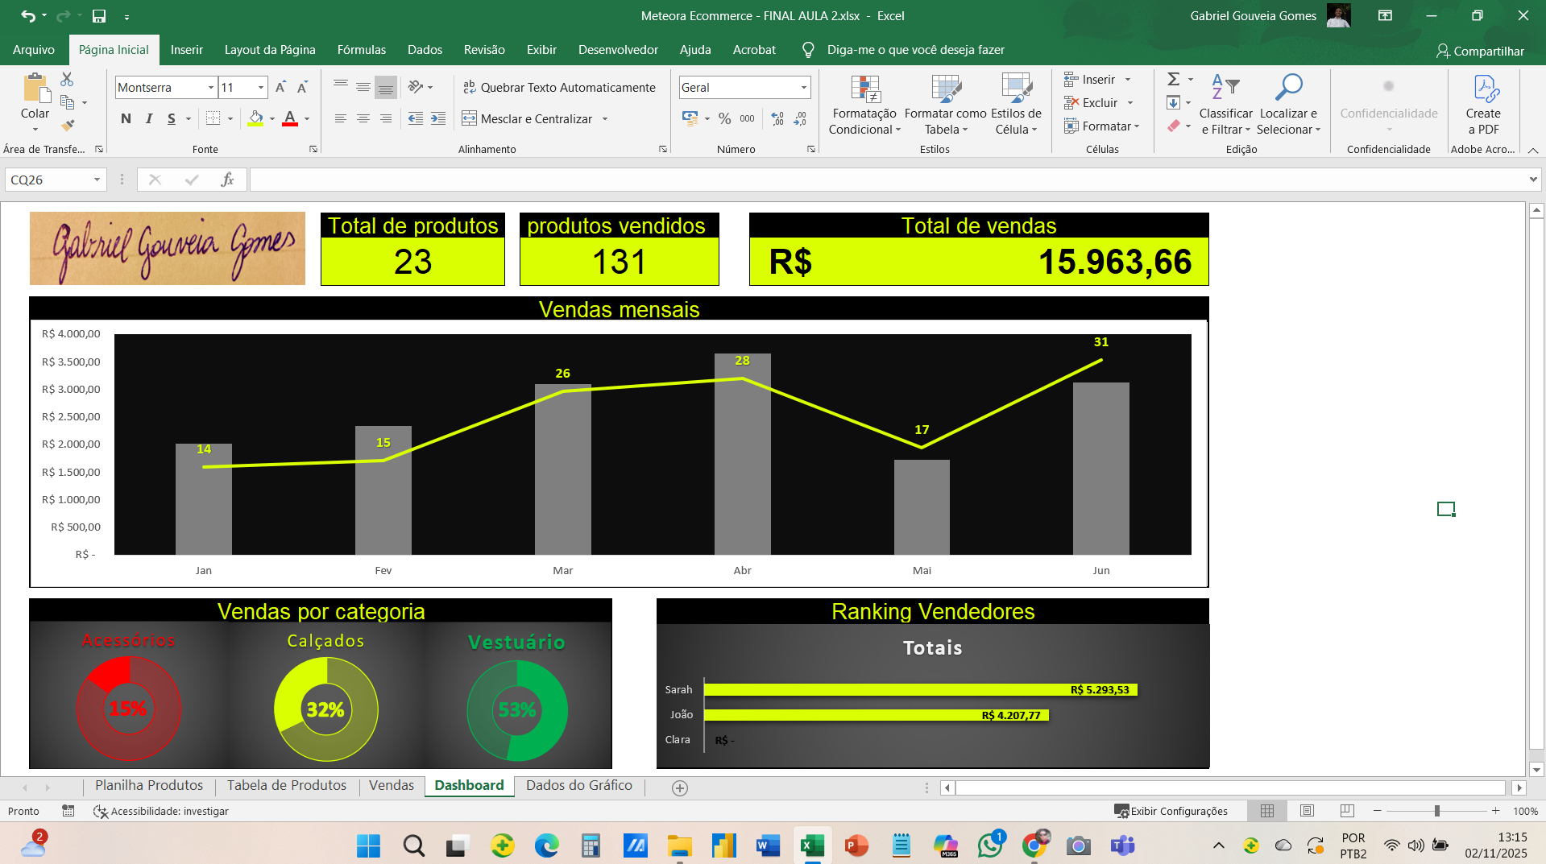Open the font size dropdown

261,87
